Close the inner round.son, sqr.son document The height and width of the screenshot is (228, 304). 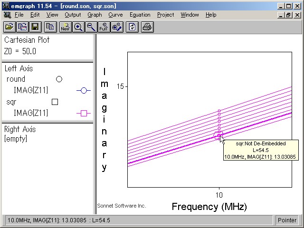coord(297,15)
